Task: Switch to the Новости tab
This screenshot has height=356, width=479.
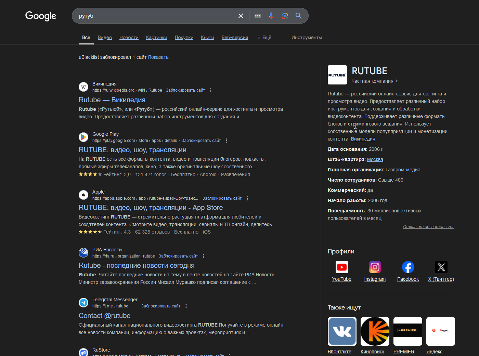Action: [129, 37]
